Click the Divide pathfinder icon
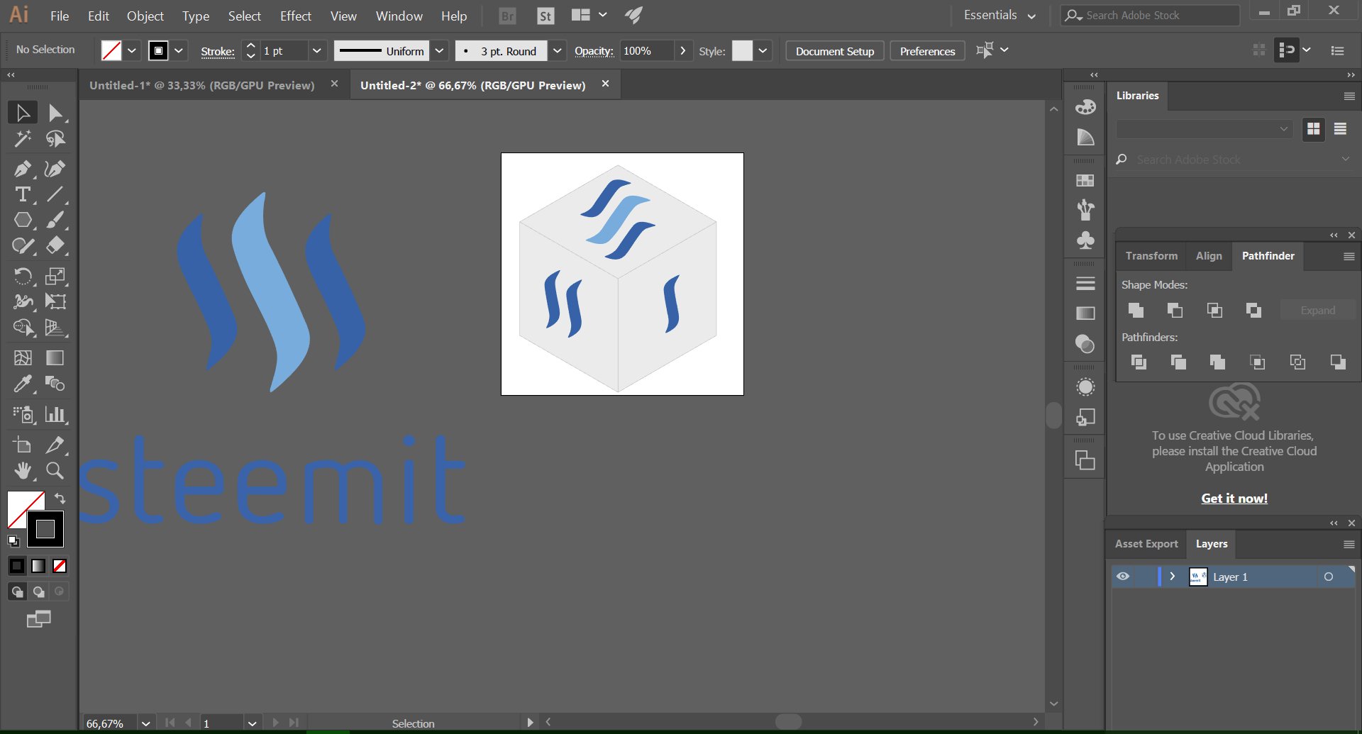The image size is (1362, 734). click(x=1139, y=362)
